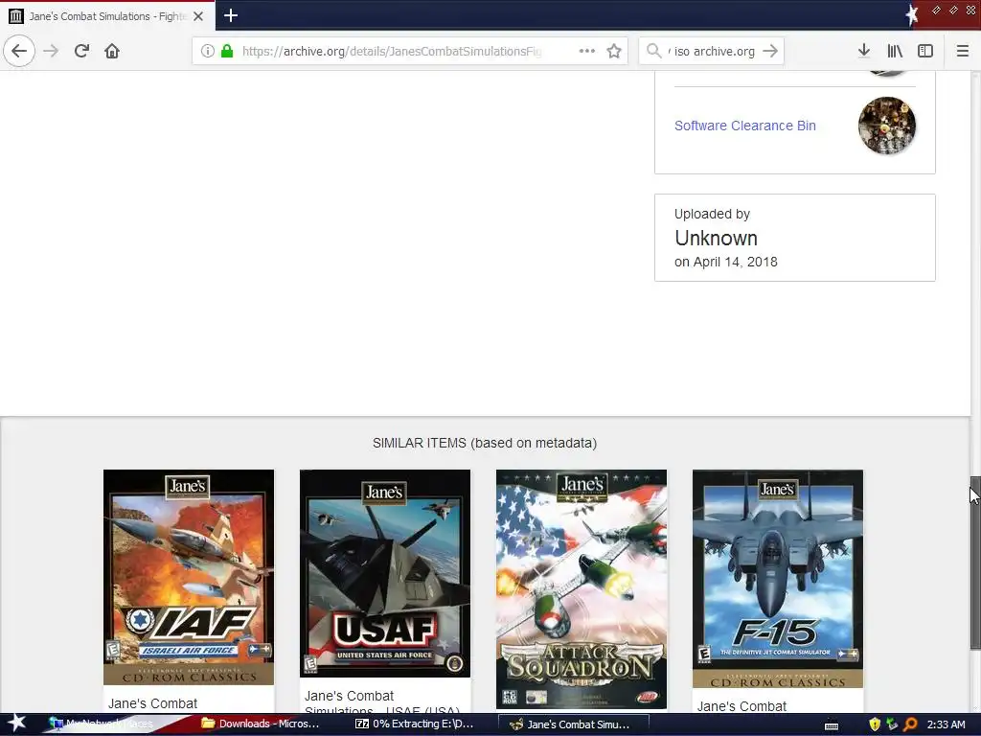
Task: Click 'Jane's Combat' title under USAF cover
Action: (349, 696)
